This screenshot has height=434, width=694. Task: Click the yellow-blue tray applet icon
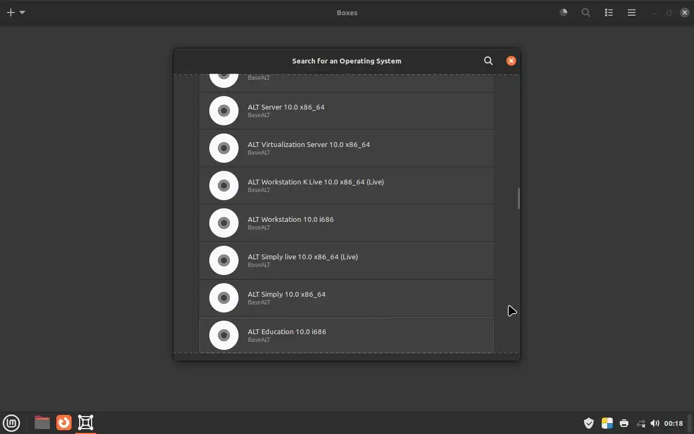point(607,423)
